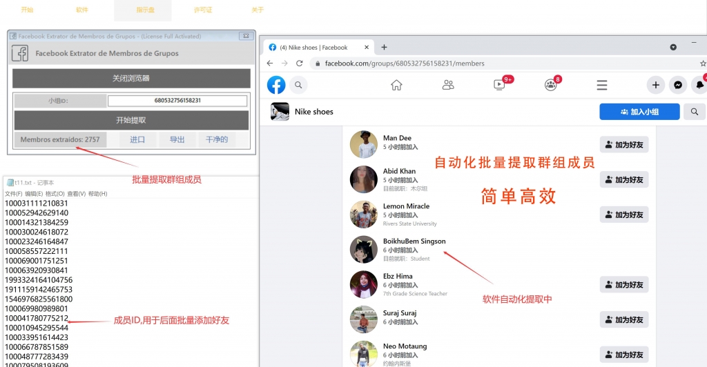
Task: Open a new browser tab with plus
Action: point(384,48)
